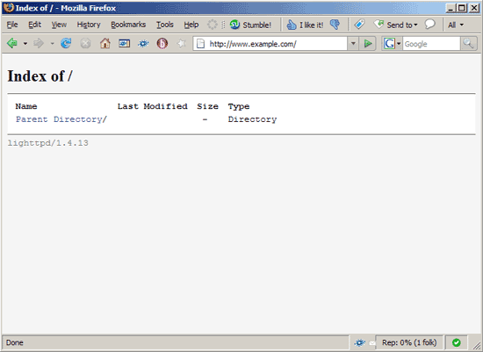Click the Google search engine icon

pos(389,44)
